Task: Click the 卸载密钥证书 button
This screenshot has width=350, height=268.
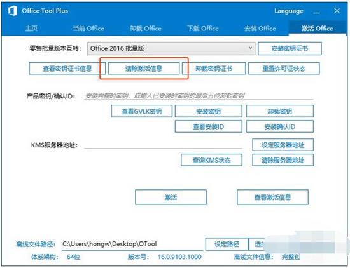Action: tap(214, 69)
